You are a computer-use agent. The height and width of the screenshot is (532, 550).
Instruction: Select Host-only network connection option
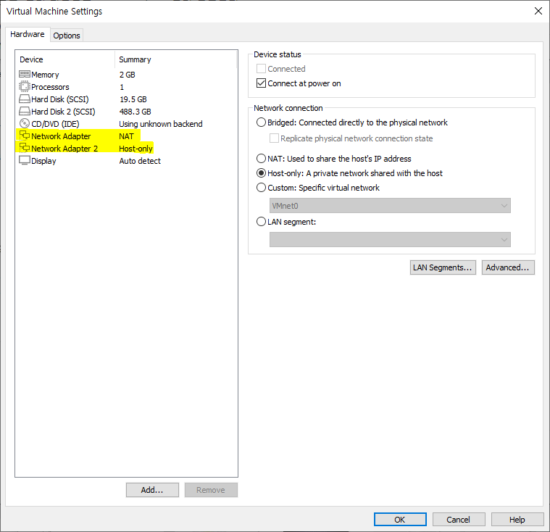(261, 173)
